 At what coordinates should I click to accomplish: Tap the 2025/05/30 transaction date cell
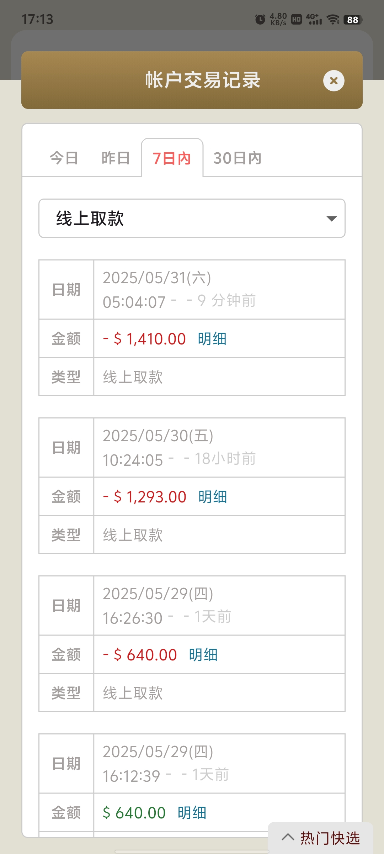pyautogui.click(x=219, y=448)
